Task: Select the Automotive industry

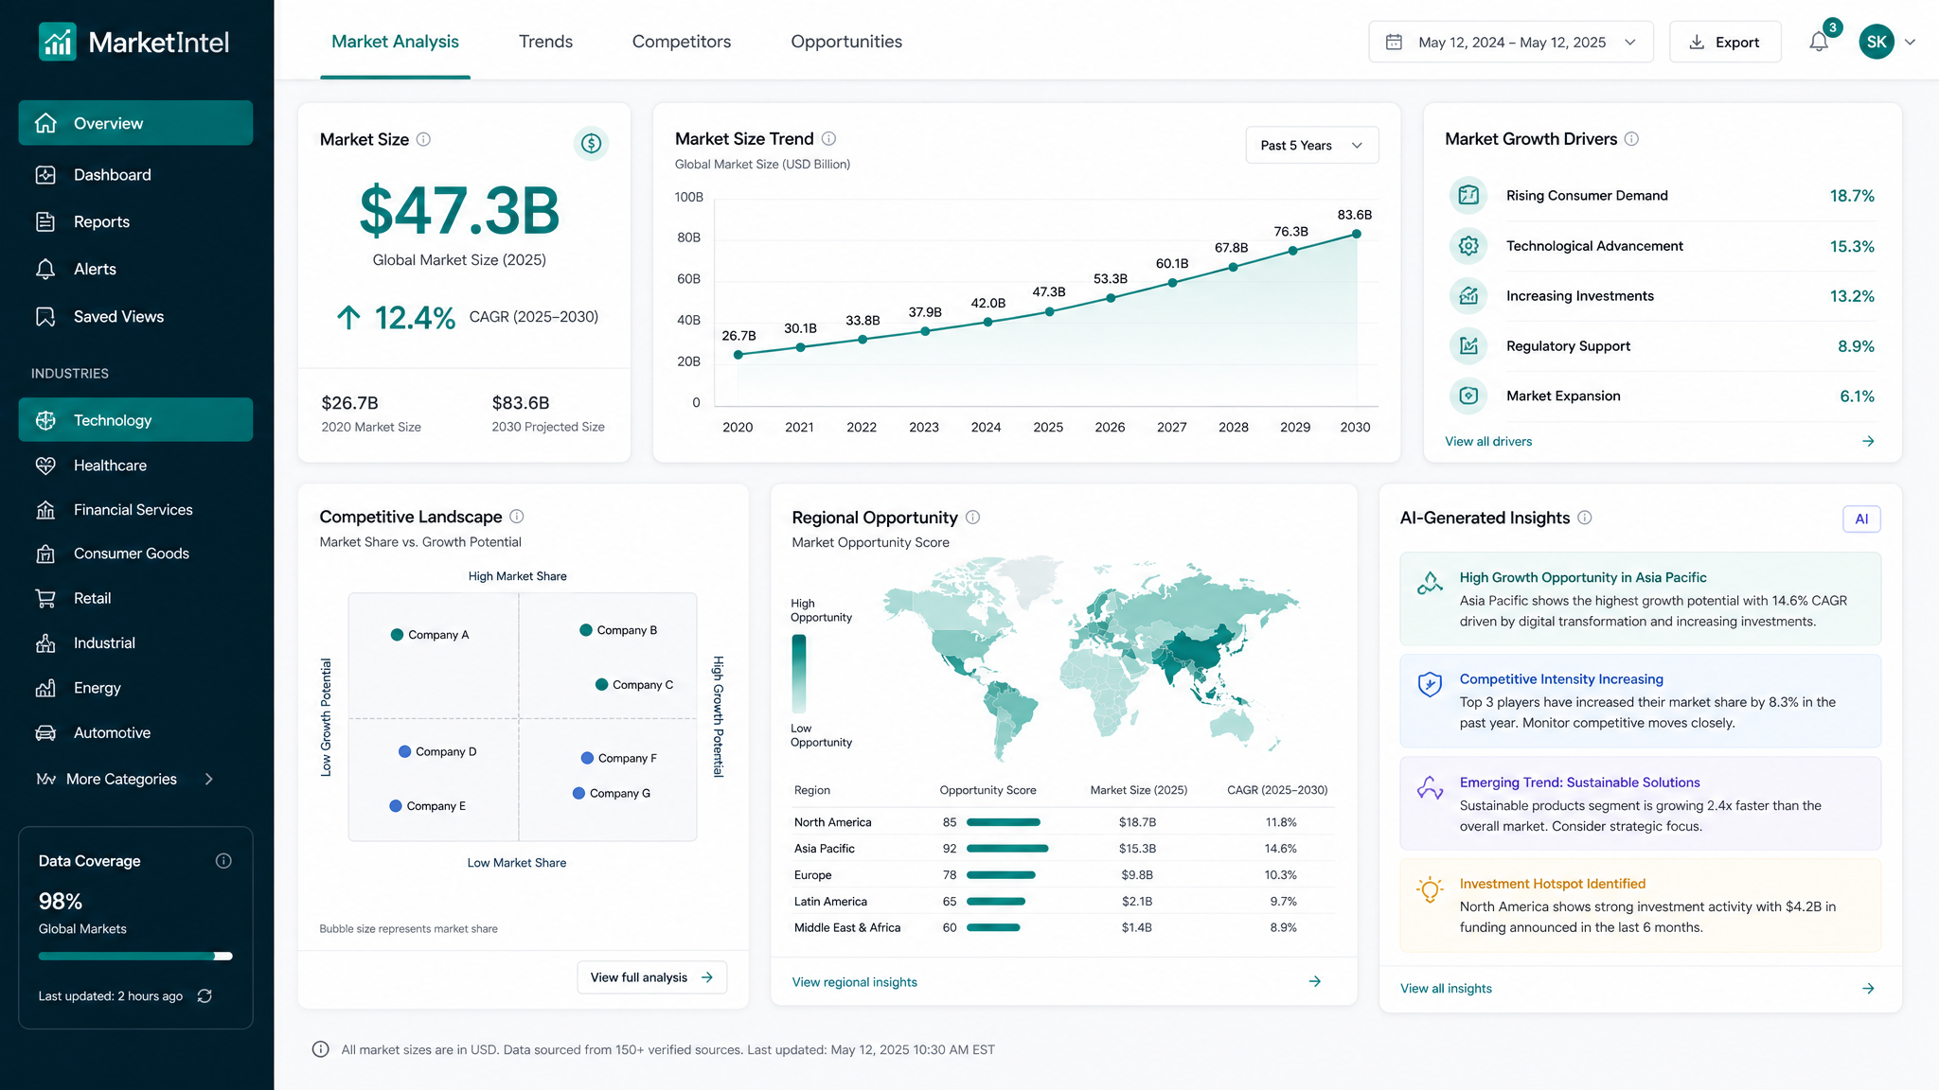Action: (x=135, y=732)
